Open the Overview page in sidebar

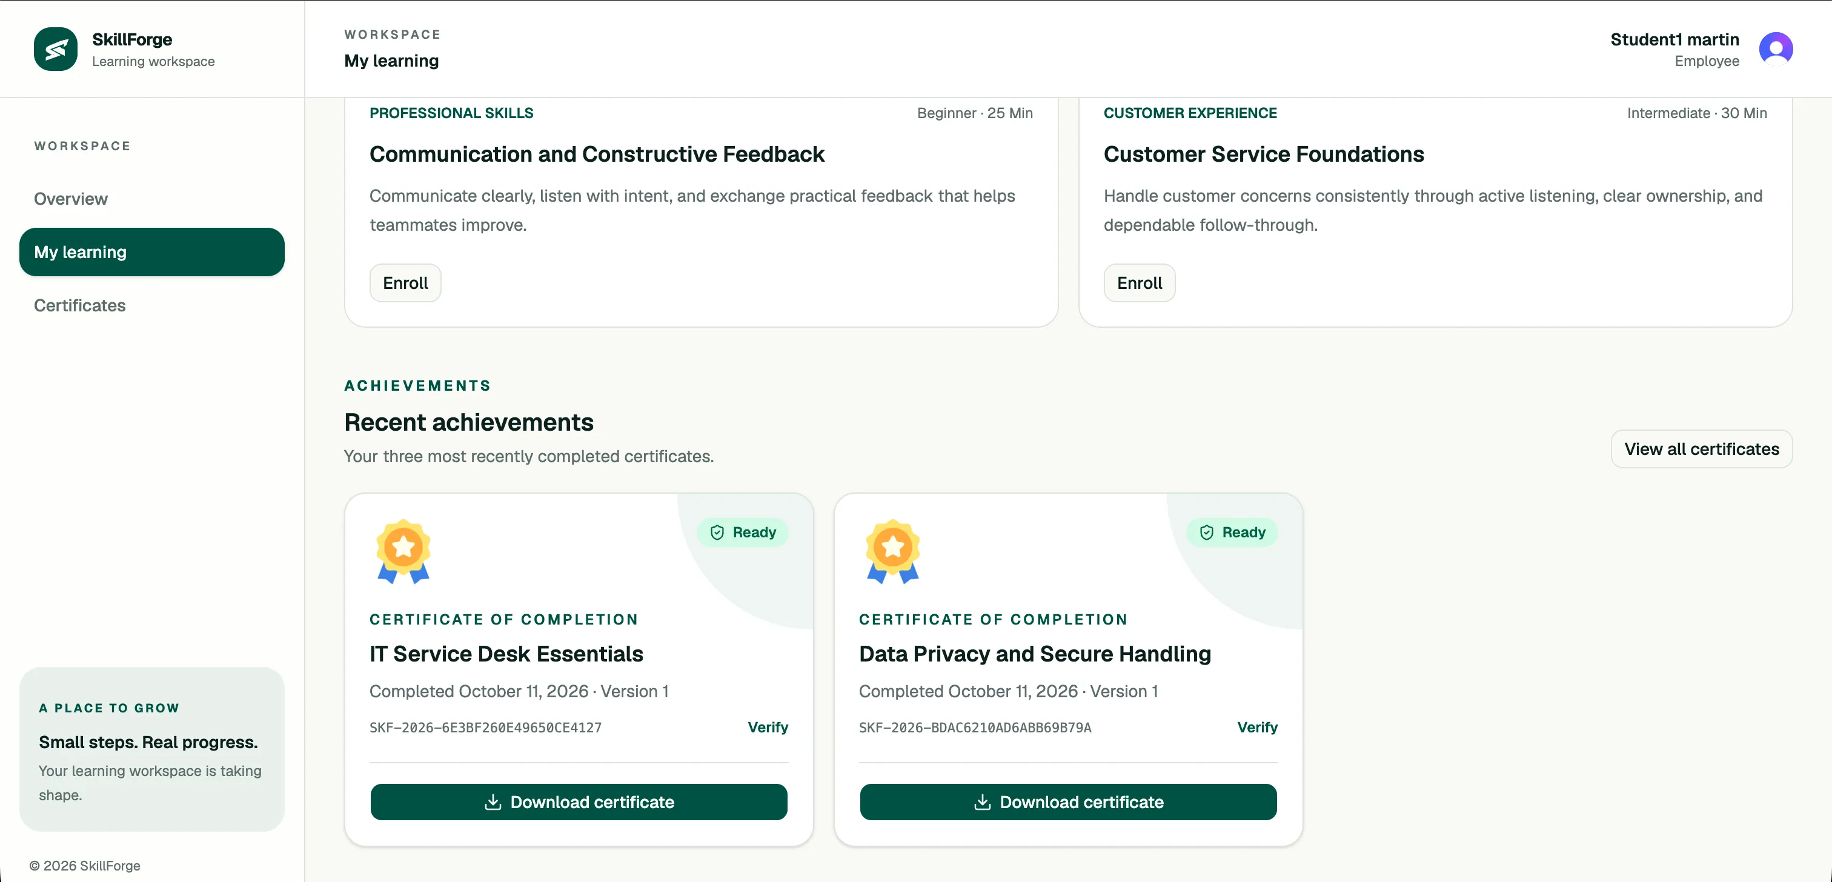point(70,199)
